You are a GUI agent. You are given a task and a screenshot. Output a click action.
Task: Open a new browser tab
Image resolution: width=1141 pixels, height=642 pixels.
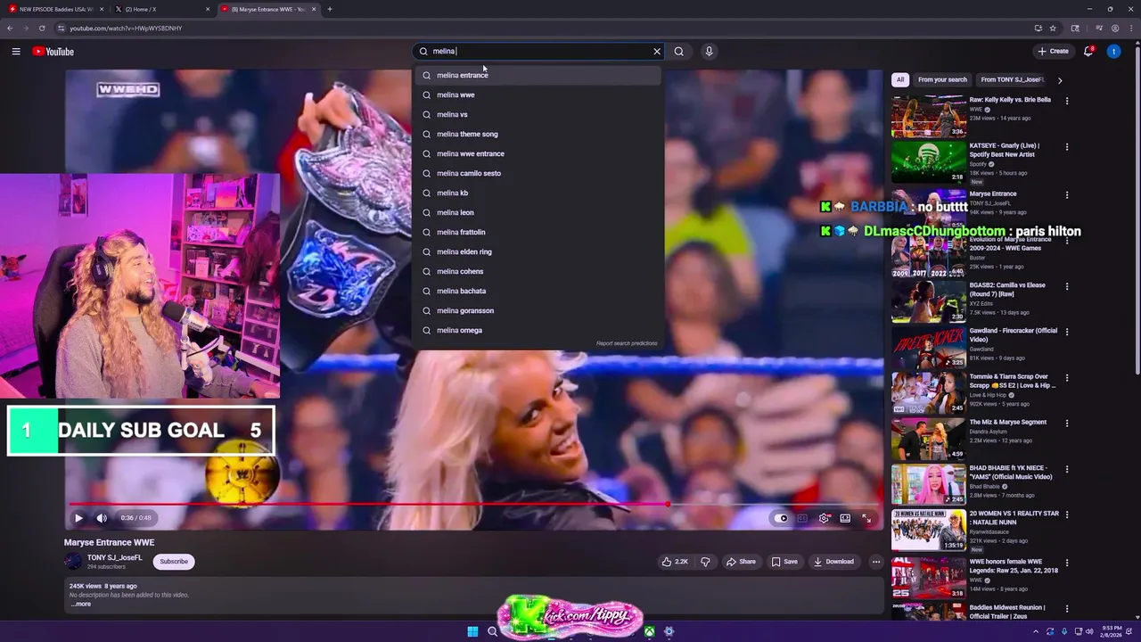coord(330,9)
